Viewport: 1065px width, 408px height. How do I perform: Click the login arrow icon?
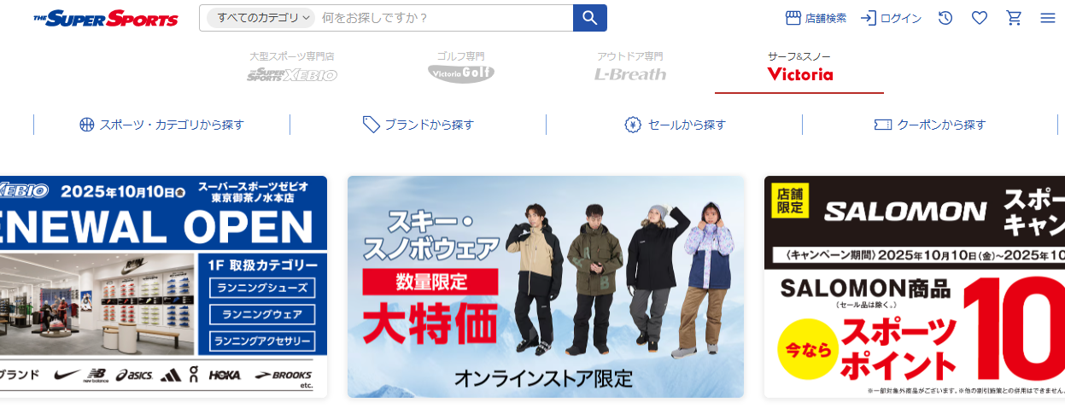(868, 18)
